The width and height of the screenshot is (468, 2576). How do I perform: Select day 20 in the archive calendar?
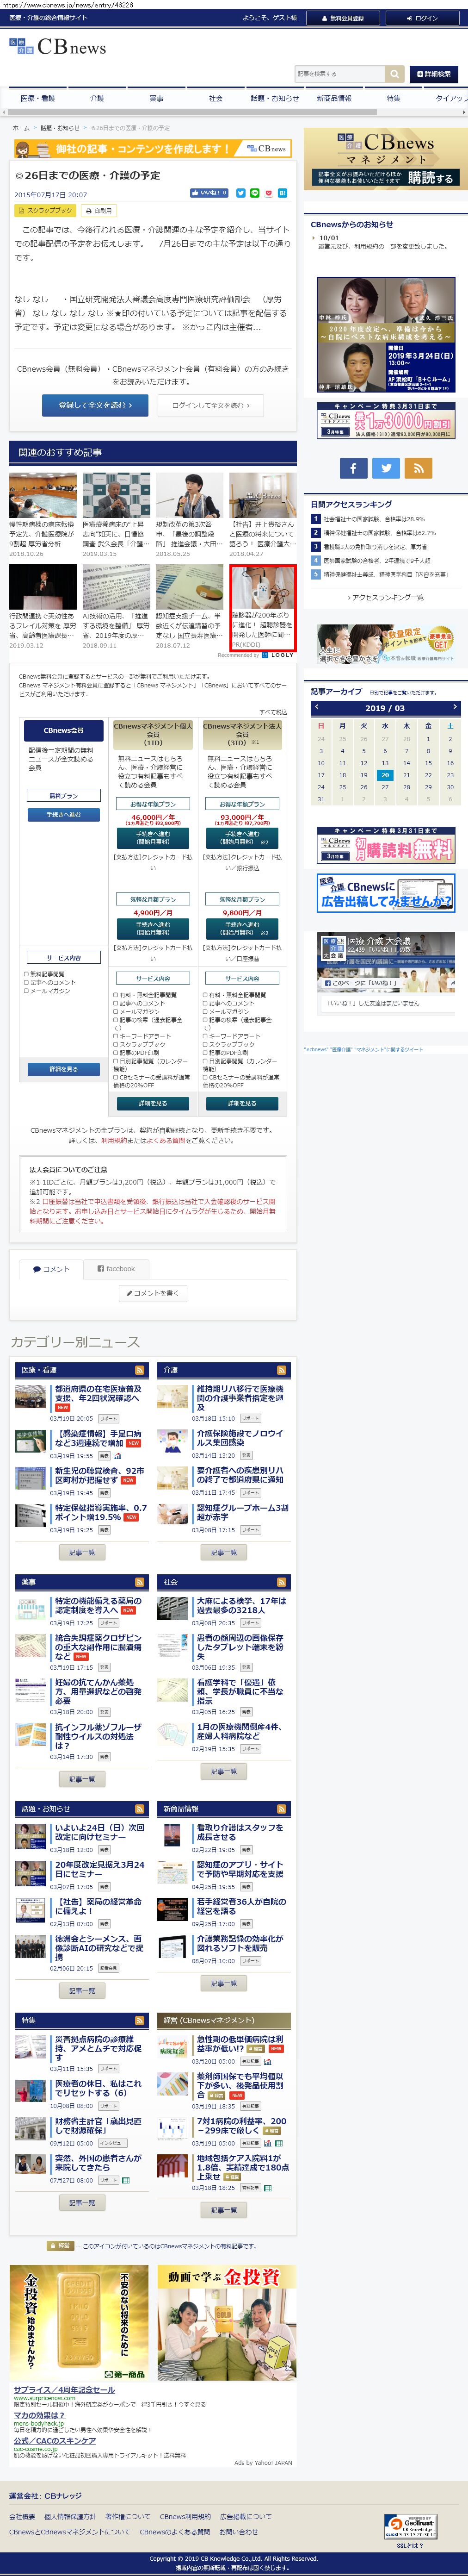tap(385, 775)
